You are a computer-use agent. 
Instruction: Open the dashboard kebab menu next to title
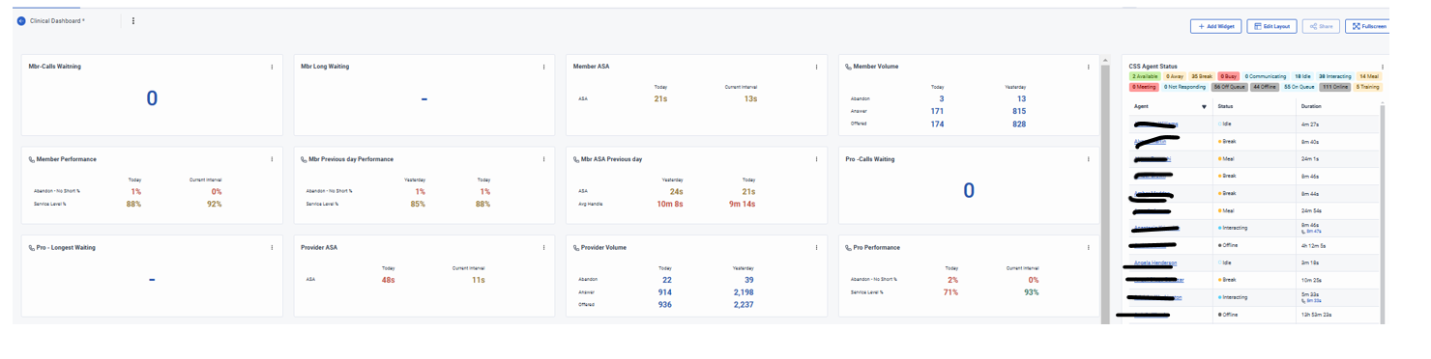[132, 20]
